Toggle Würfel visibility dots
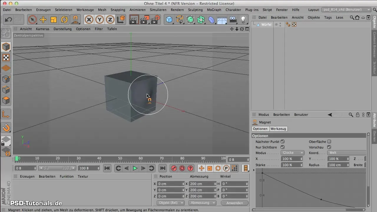Screen dimensions: 377x212 click(x=280, y=24)
